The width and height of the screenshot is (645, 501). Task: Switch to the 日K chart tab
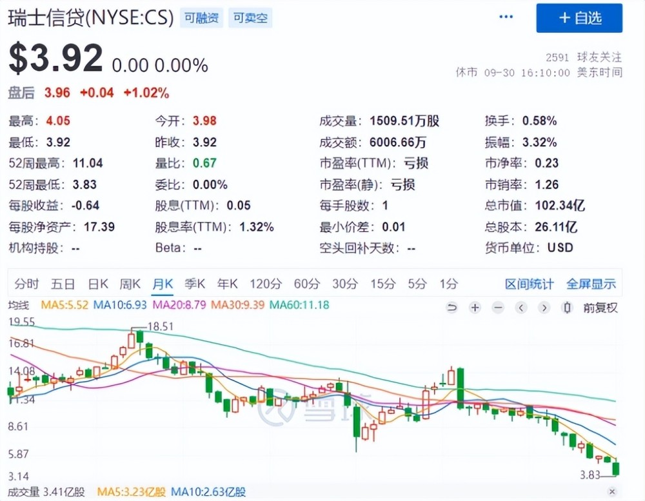[x=98, y=284]
